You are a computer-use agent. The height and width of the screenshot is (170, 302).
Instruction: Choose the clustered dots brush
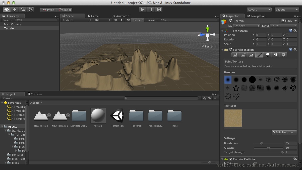[x=293, y=88]
